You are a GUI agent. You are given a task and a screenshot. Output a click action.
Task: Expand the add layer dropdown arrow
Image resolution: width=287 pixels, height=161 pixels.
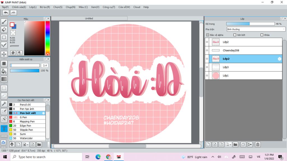[x=230, y=145]
